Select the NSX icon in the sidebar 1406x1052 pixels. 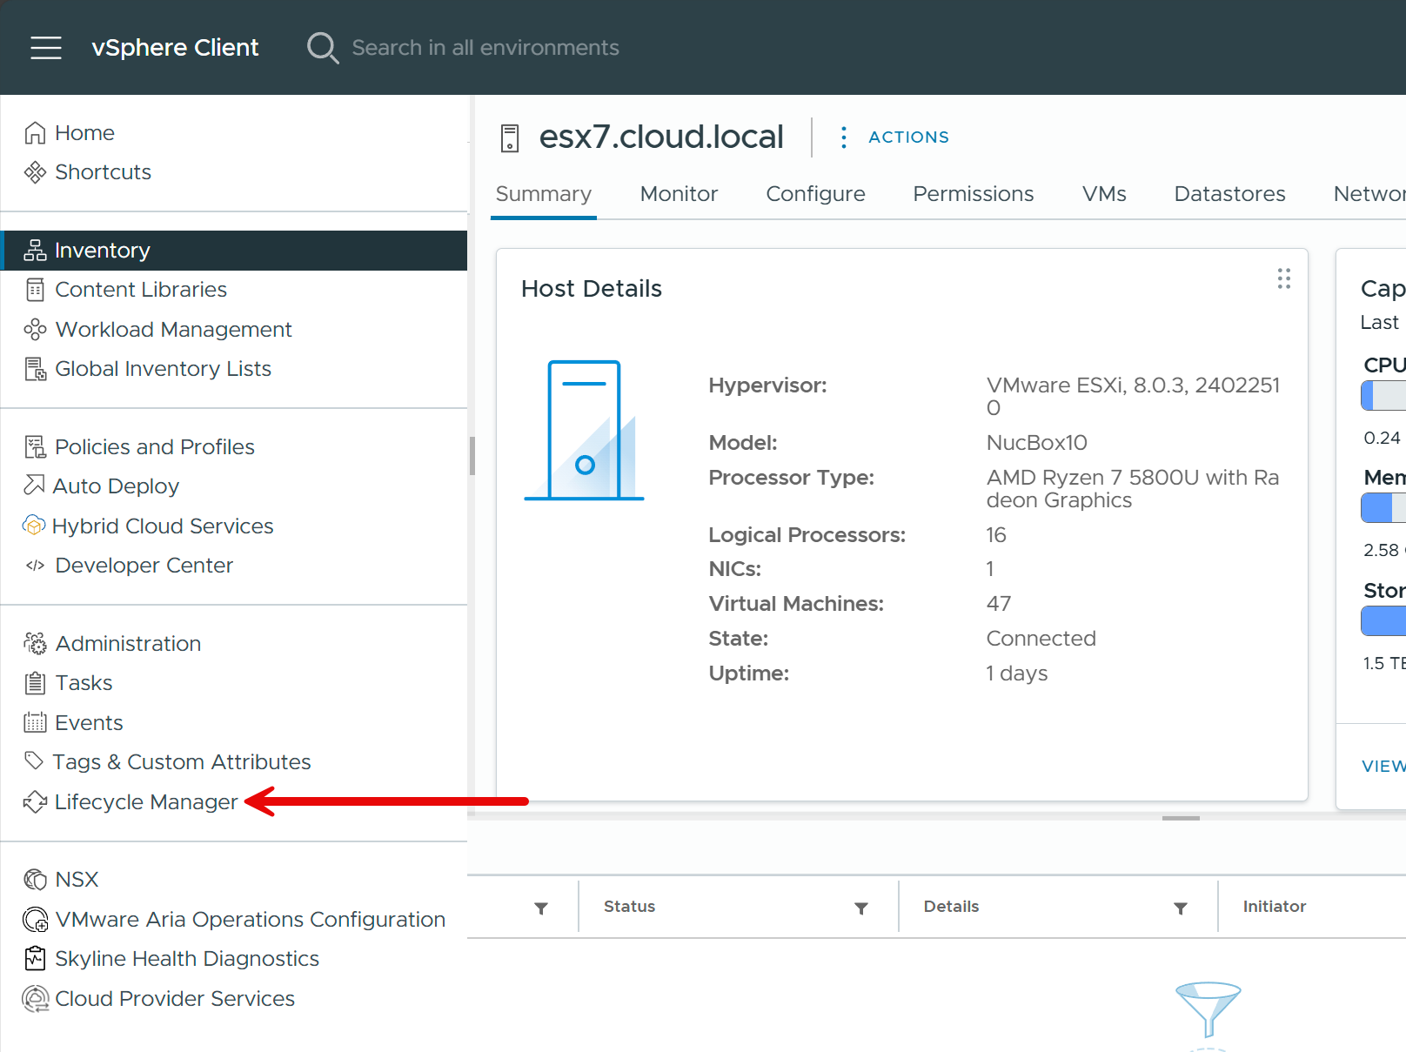pos(34,879)
